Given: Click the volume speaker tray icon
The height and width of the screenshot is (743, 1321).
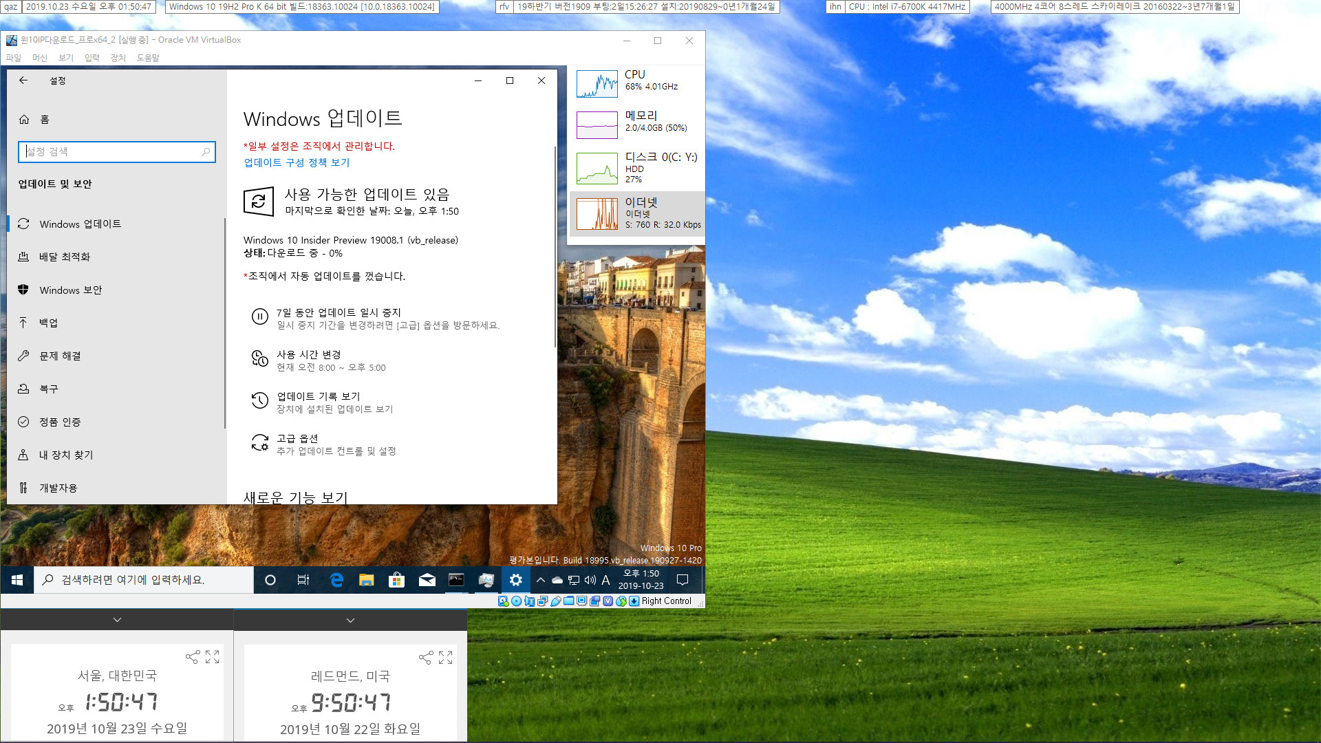Looking at the screenshot, I should pos(590,580).
